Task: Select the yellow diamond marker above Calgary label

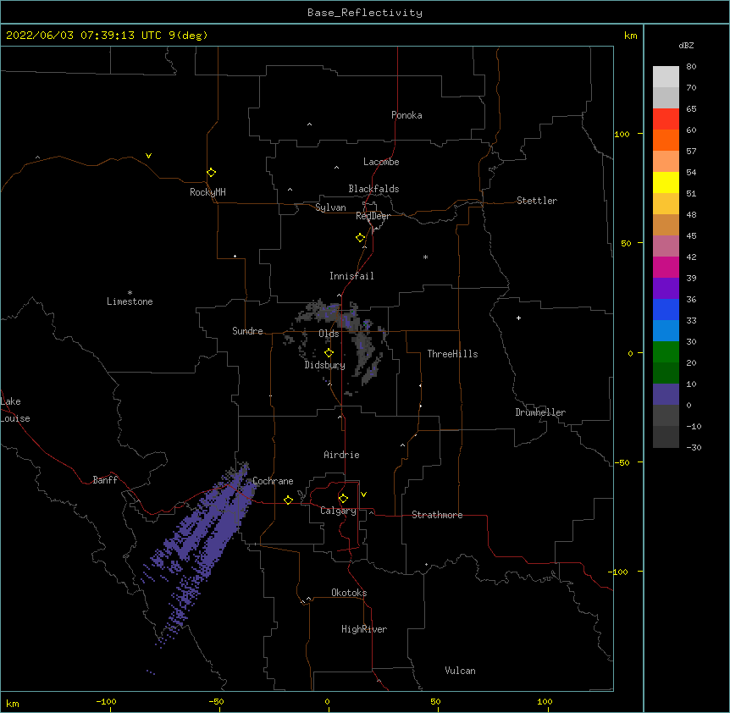Action: coord(343,499)
